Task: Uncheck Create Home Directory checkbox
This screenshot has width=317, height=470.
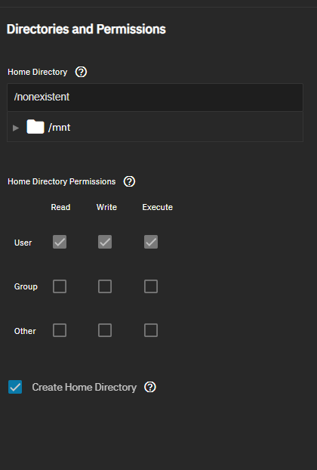Action: [15, 387]
